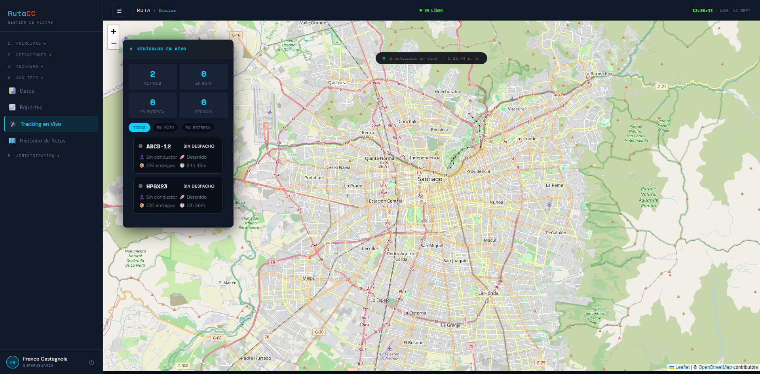
Task: Click the 13:28:43 clock text
Action: click(x=702, y=11)
